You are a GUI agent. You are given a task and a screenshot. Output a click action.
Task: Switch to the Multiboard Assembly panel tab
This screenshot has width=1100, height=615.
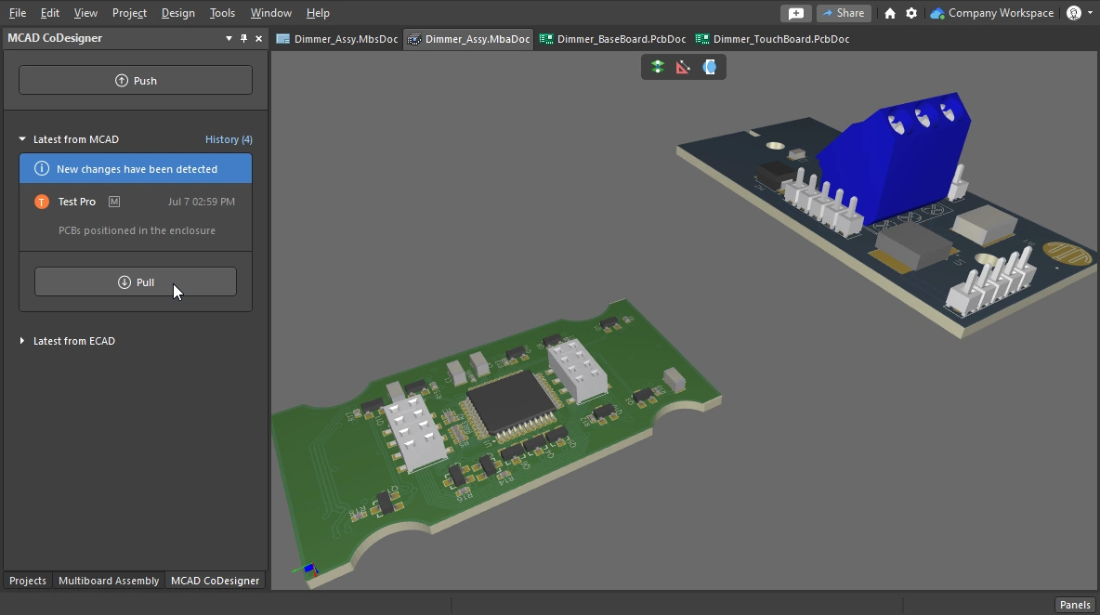click(x=109, y=581)
